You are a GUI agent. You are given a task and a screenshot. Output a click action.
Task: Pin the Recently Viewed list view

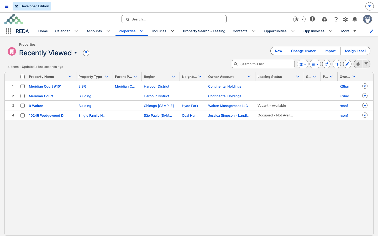click(86, 53)
